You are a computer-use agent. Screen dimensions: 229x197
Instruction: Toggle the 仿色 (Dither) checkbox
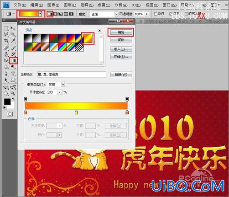click(x=171, y=14)
